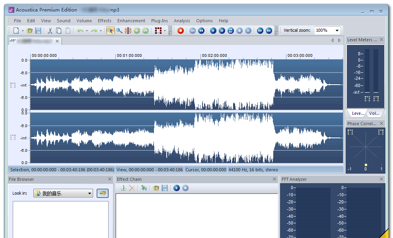393x238 pixels.
Task: Stop playback with the Stop button
Action: (x=239, y=31)
